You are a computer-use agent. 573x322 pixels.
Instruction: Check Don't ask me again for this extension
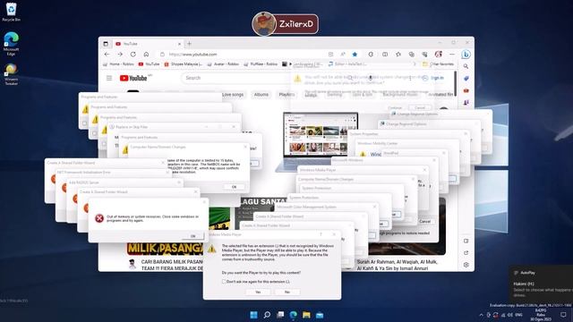point(224,282)
